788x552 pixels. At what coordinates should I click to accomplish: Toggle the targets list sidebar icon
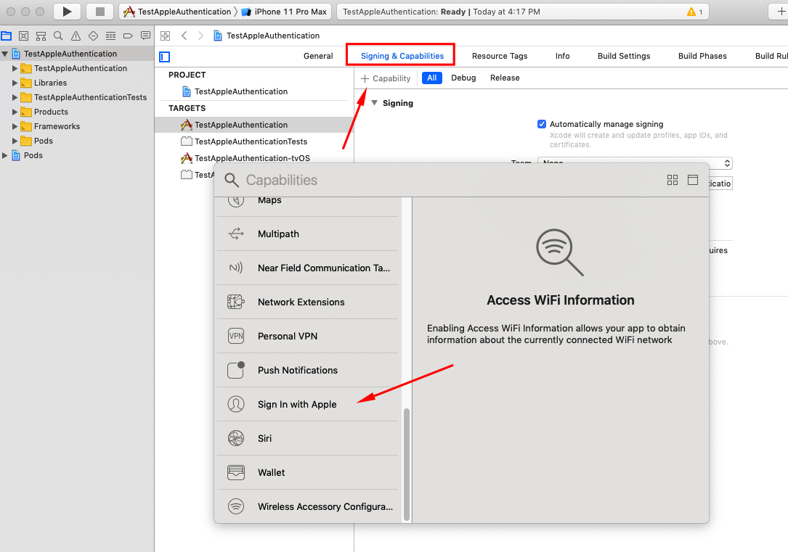click(x=165, y=57)
